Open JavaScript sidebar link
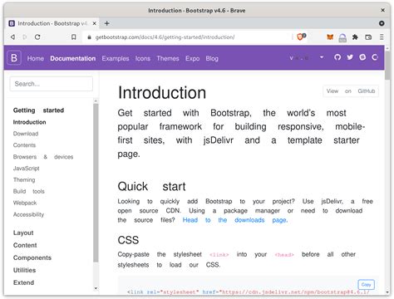Viewport: 394px width, 299px height. (x=27, y=169)
